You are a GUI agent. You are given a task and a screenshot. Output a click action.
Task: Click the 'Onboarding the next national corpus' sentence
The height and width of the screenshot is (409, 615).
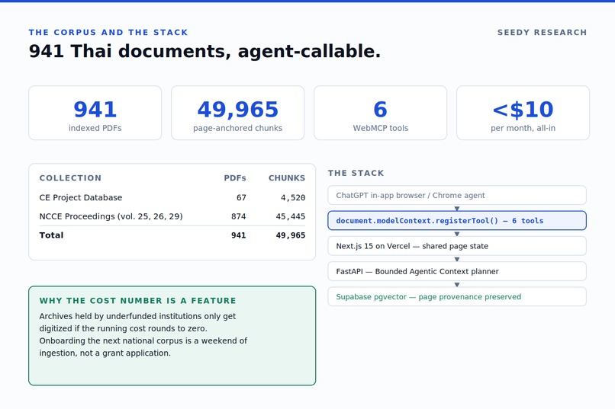(143, 347)
